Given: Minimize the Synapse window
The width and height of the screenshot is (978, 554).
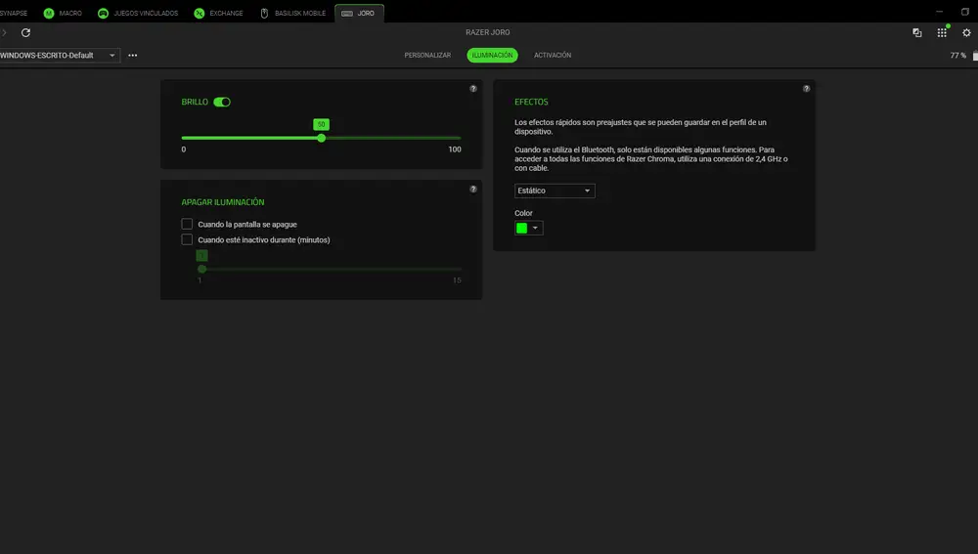Looking at the screenshot, I should click(939, 12).
